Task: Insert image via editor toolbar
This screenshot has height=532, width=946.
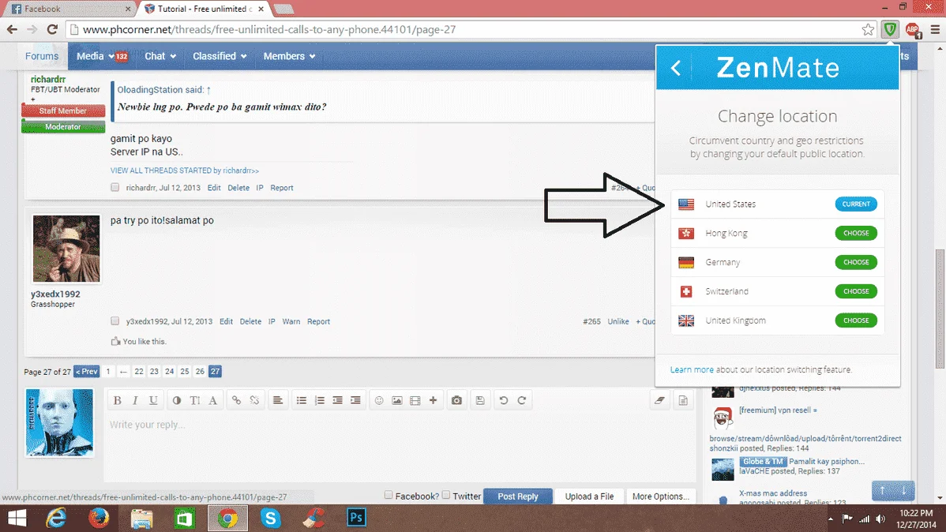Action: (397, 400)
